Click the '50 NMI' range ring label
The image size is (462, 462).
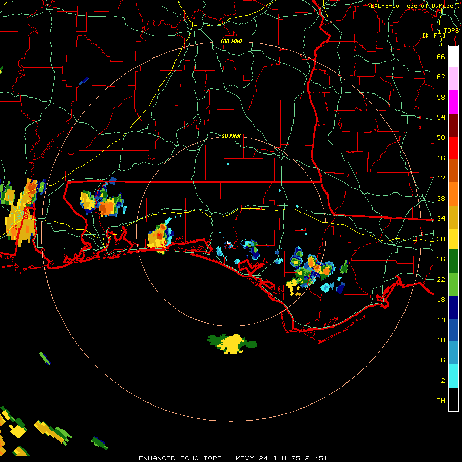click(231, 136)
